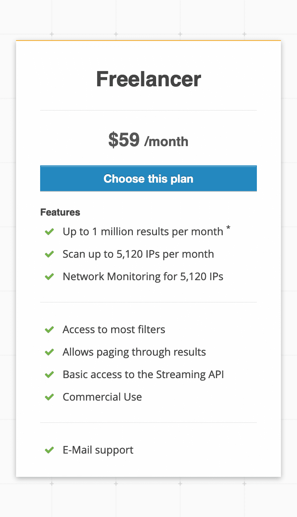The image size is (297, 517).
Task: Click 'Up to 1 million results per month' text
Action: (143, 232)
